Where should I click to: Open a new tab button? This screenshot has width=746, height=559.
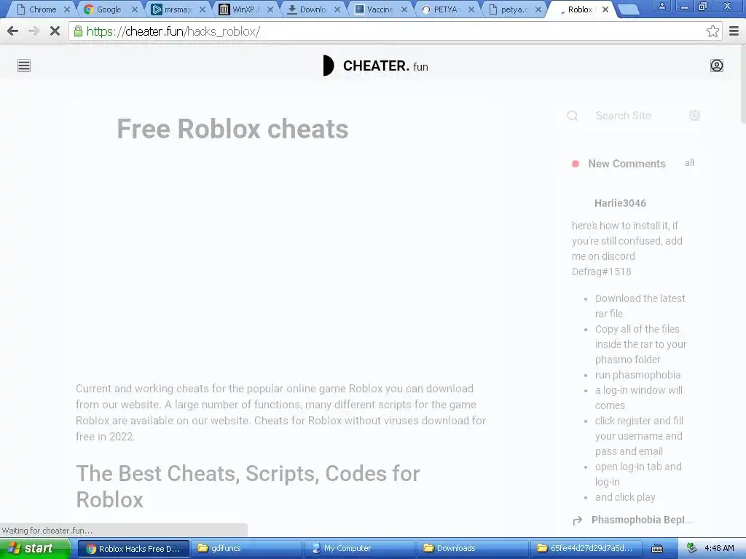[x=628, y=9]
